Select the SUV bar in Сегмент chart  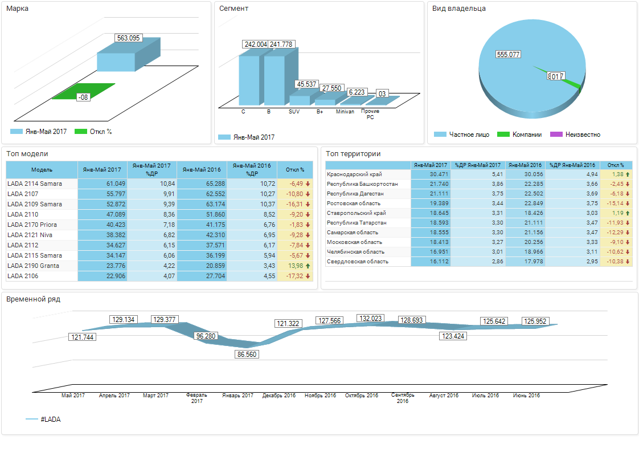click(x=298, y=99)
